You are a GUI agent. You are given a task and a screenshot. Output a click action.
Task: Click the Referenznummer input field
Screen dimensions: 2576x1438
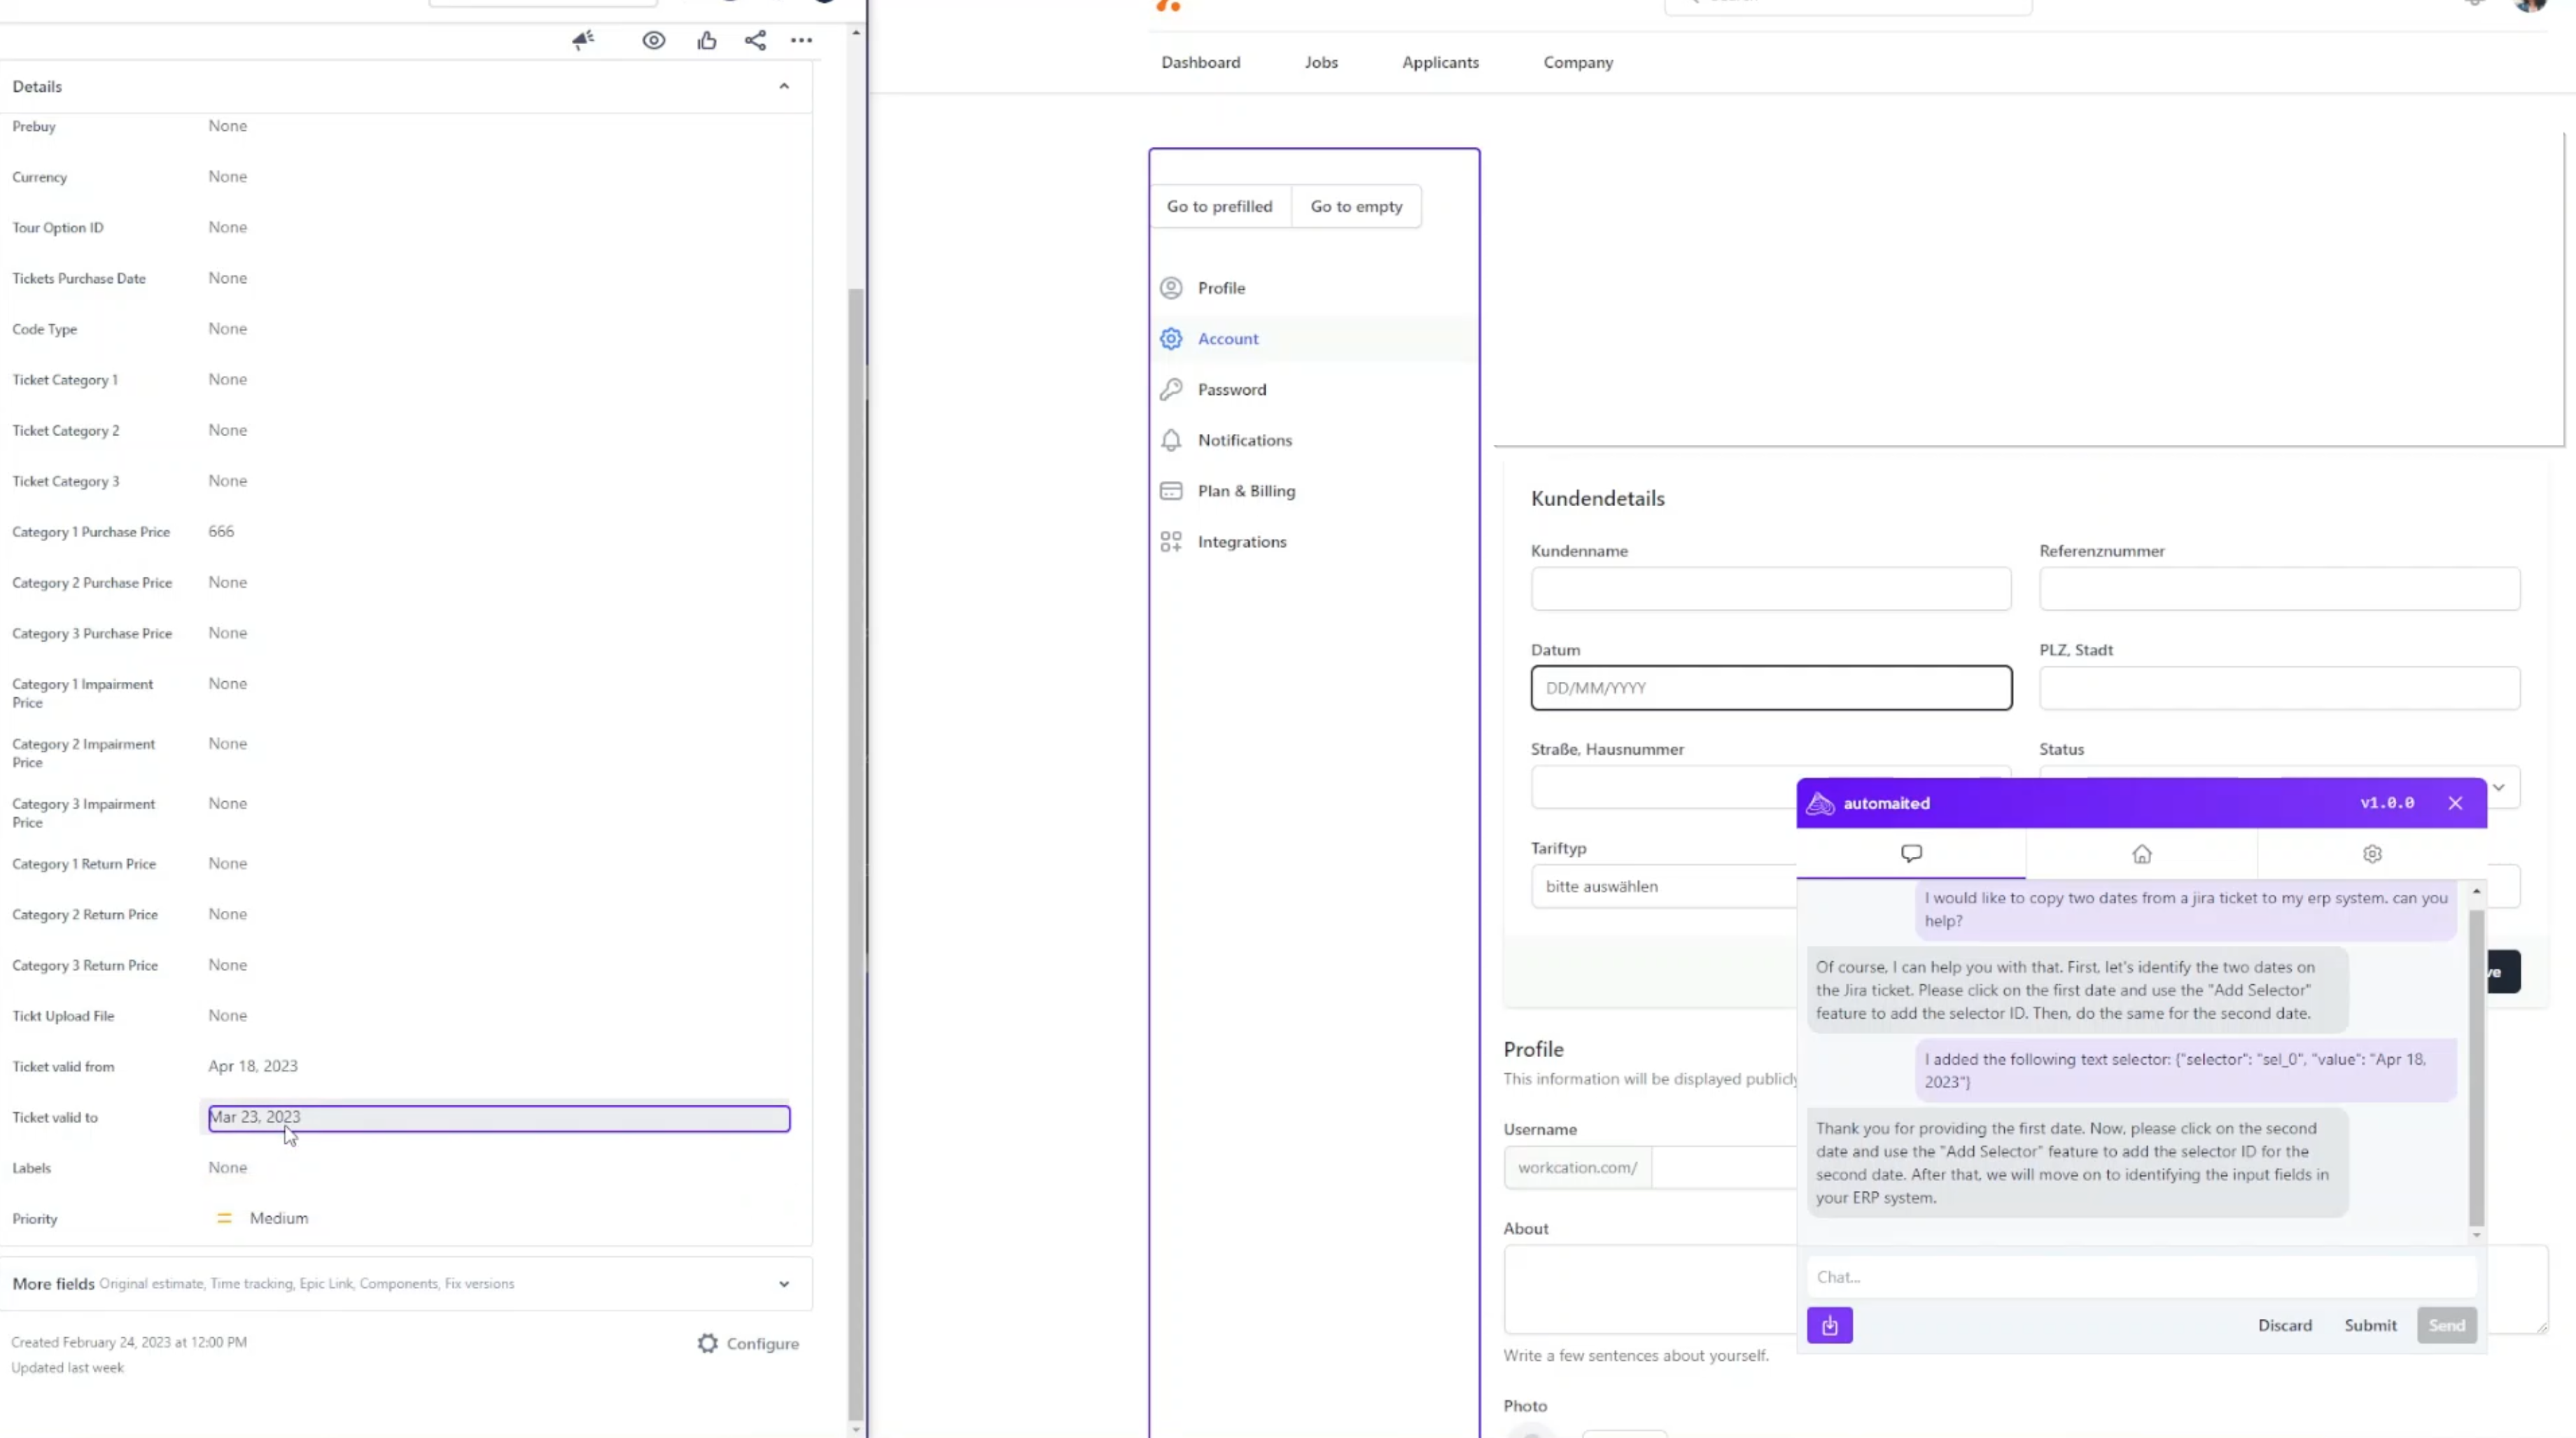(x=2279, y=589)
